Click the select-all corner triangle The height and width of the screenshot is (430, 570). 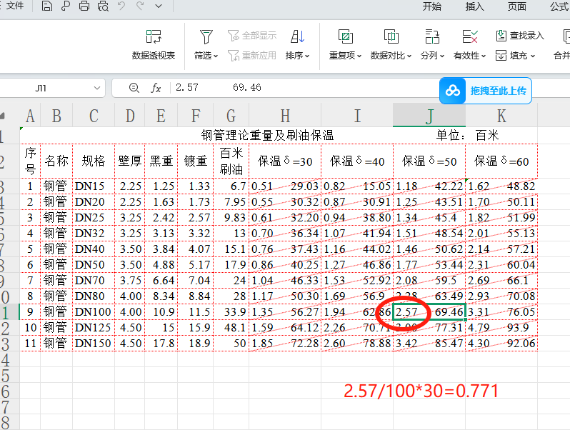click(3, 116)
